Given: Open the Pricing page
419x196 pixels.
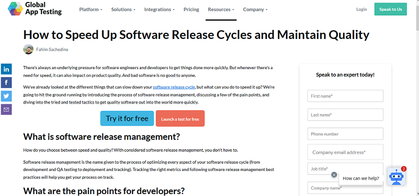Looking at the screenshot, I should click(191, 9).
